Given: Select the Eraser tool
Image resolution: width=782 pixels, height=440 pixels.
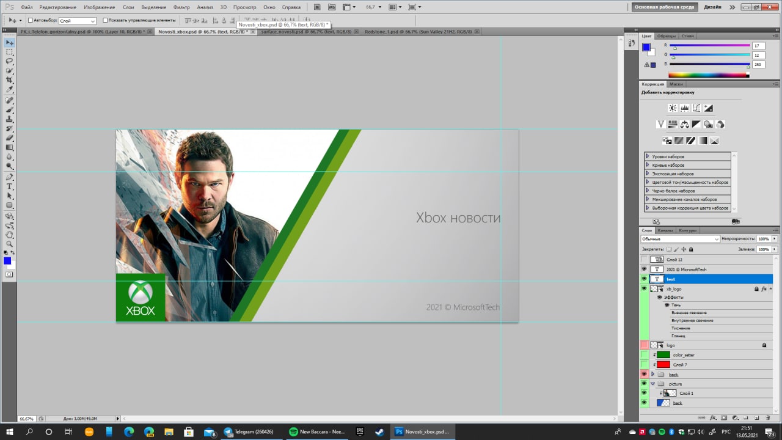Looking at the screenshot, I should coord(10,138).
